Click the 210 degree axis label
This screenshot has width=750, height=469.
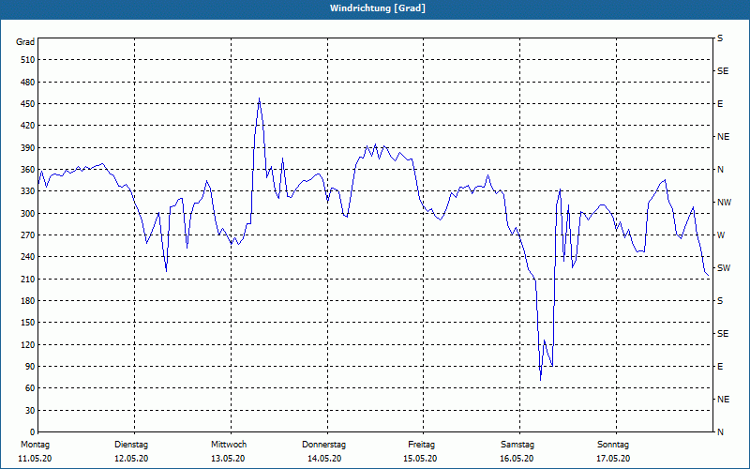pyautogui.click(x=28, y=279)
